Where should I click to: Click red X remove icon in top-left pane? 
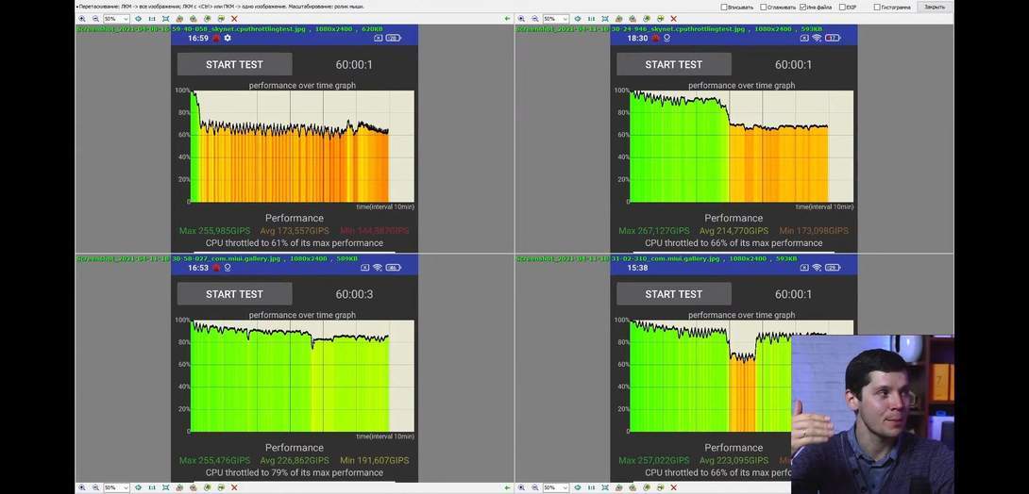(234, 18)
